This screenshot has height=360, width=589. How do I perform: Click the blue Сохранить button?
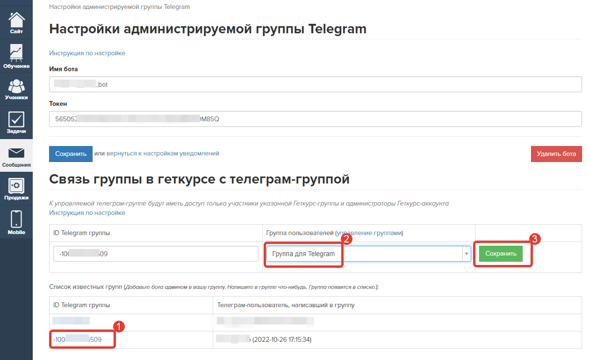click(x=71, y=154)
